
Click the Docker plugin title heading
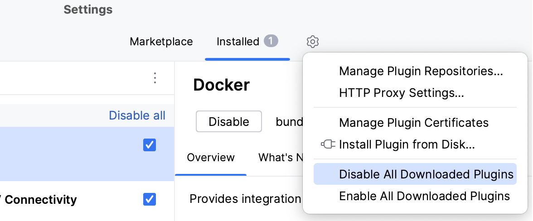(221, 85)
